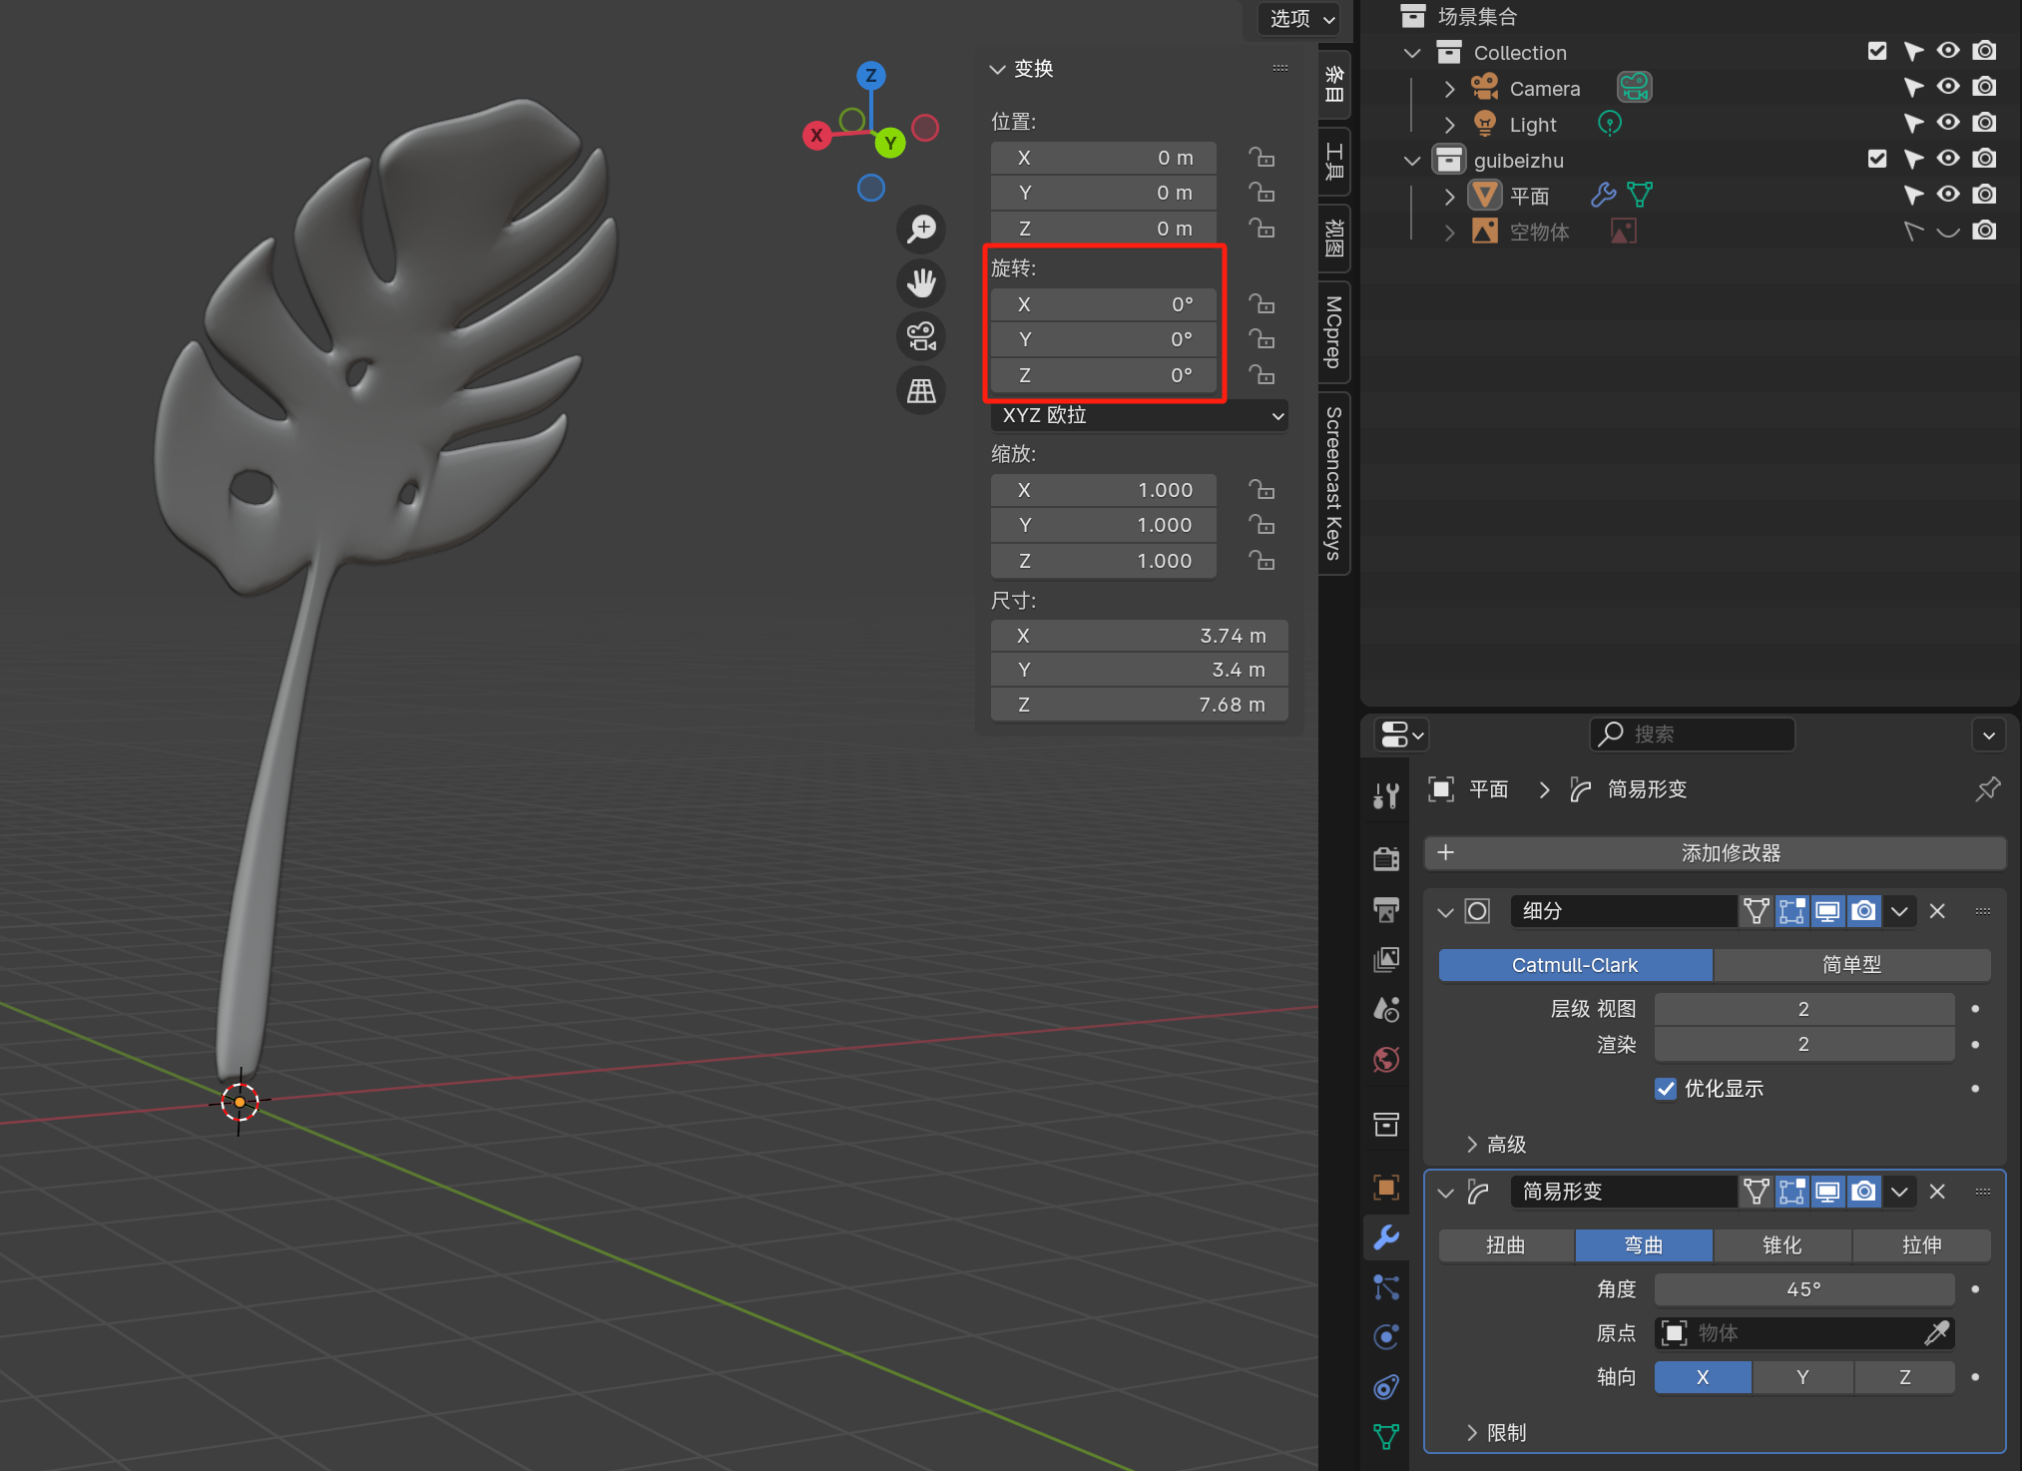Disable the 优化显示 checkbox
Viewport: 2022px width, 1471px height.
point(1665,1089)
